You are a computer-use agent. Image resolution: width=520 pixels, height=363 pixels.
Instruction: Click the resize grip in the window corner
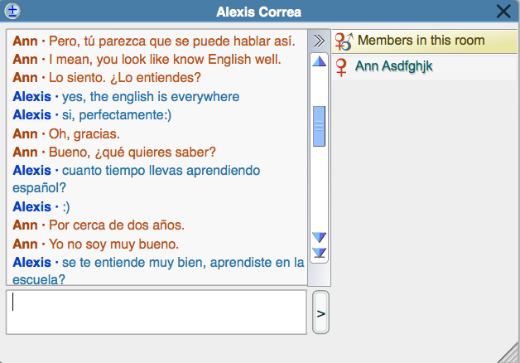pyautogui.click(x=510, y=354)
